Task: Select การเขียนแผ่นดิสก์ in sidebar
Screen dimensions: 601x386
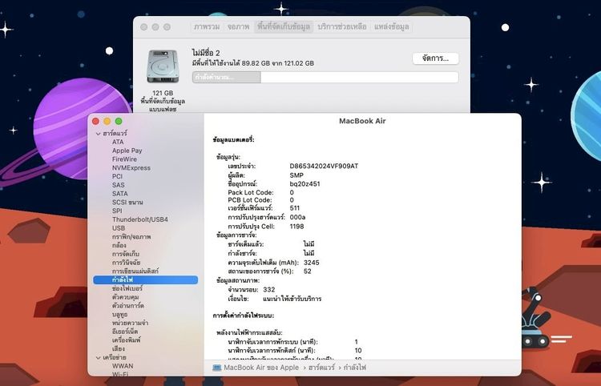Action: (x=135, y=271)
